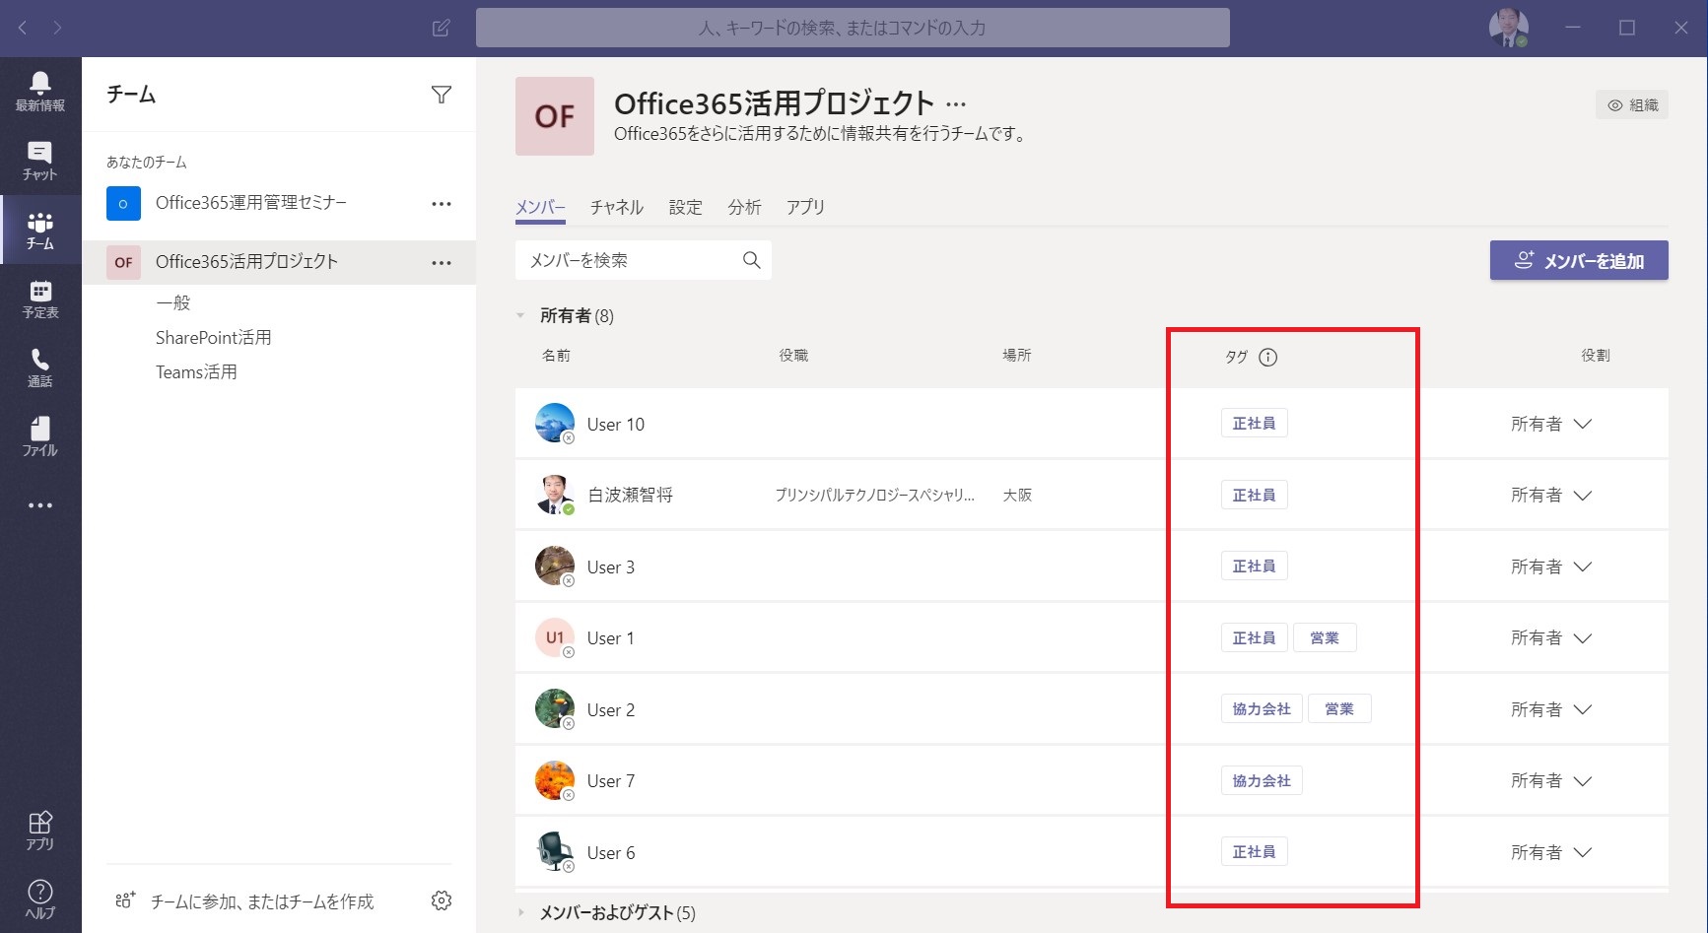The image size is (1708, 933).
Task: Switch to the チャネル tab
Action: pyautogui.click(x=617, y=207)
